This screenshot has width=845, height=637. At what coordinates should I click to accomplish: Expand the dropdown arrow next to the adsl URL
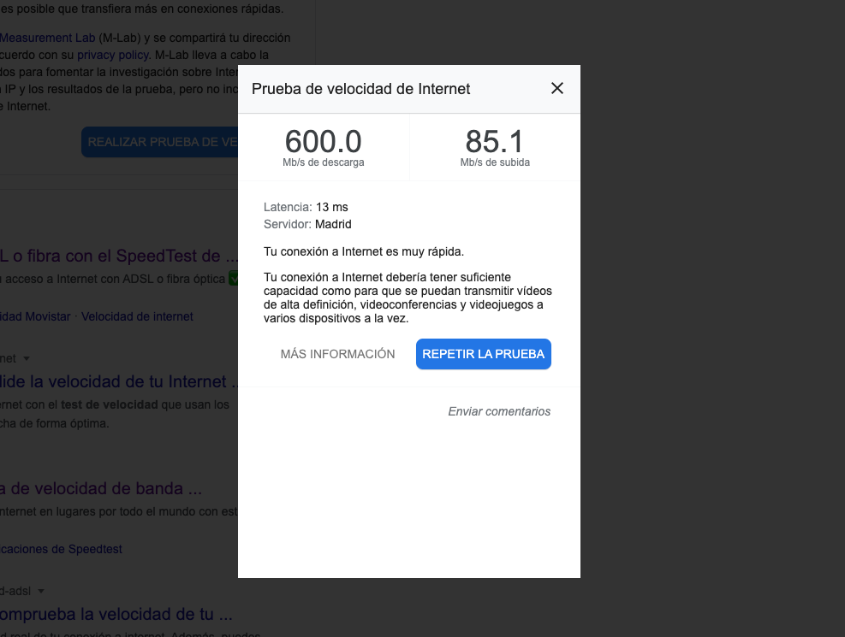click(42, 591)
